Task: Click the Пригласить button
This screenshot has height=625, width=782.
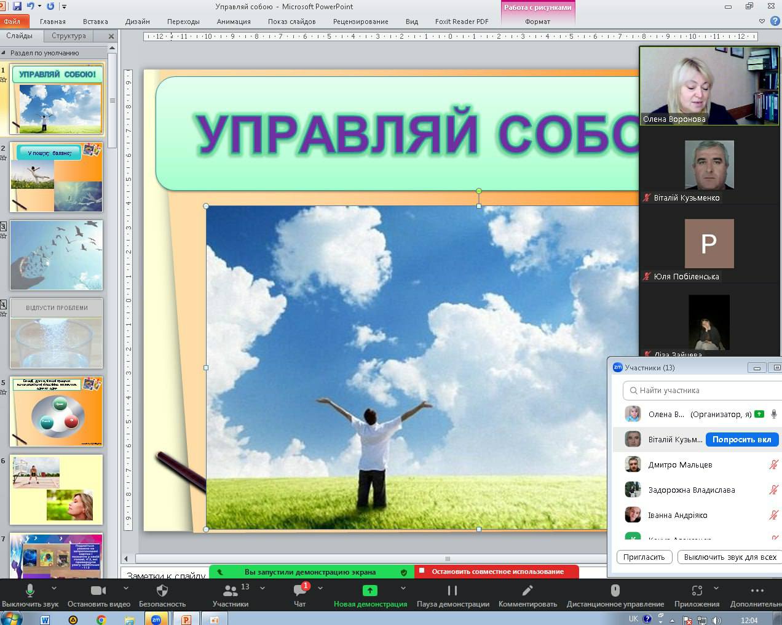Action: pos(644,557)
